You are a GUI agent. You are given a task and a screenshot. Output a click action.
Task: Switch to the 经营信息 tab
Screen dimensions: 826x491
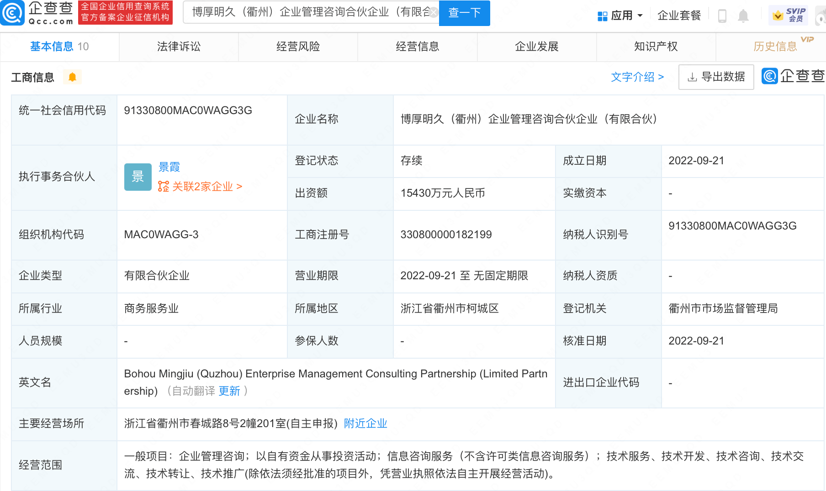tap(417, 47)
